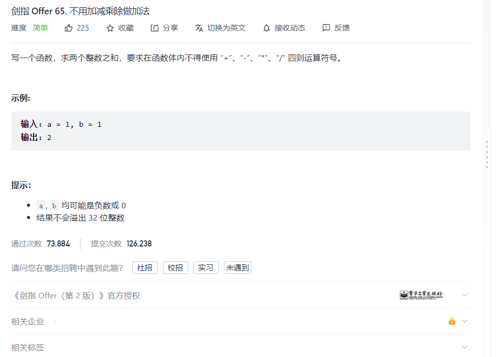Select the 校招 option

tap(176, 268)
